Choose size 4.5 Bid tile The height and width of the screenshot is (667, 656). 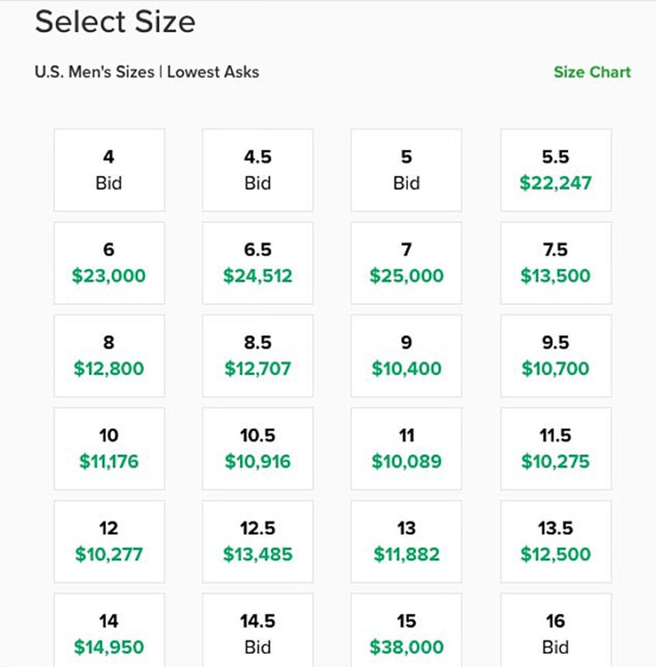pyautogui.click(x=258, y=170)
